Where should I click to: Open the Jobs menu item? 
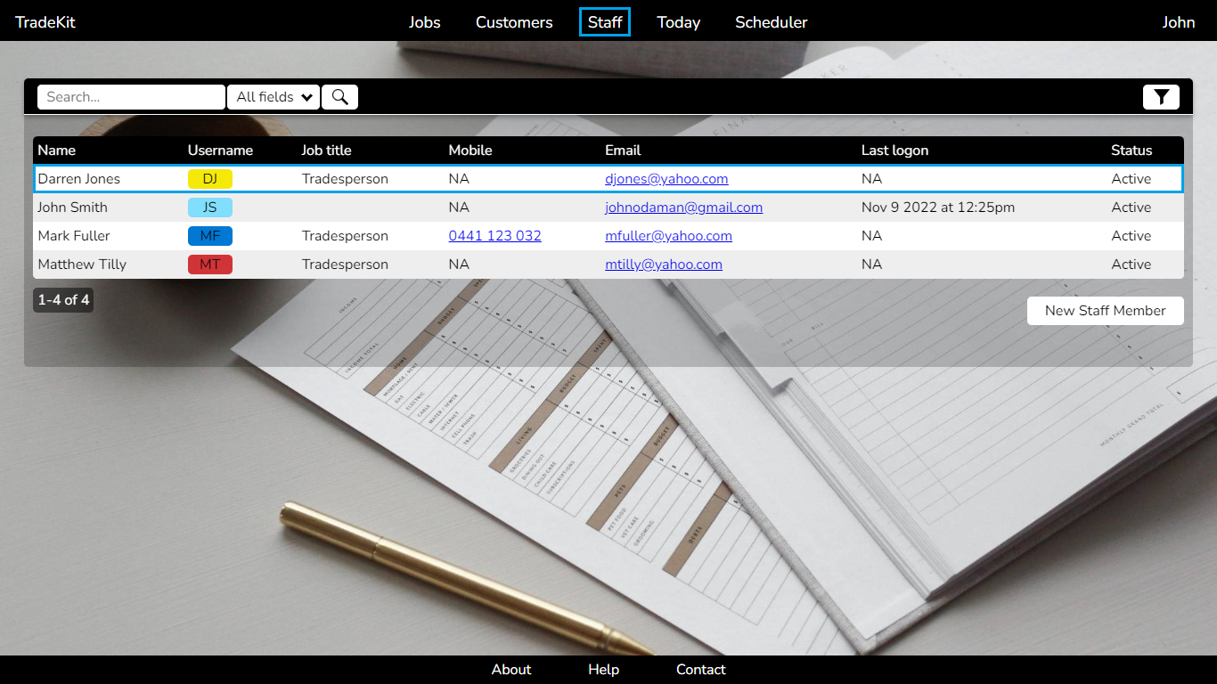[x=425, y=22]
